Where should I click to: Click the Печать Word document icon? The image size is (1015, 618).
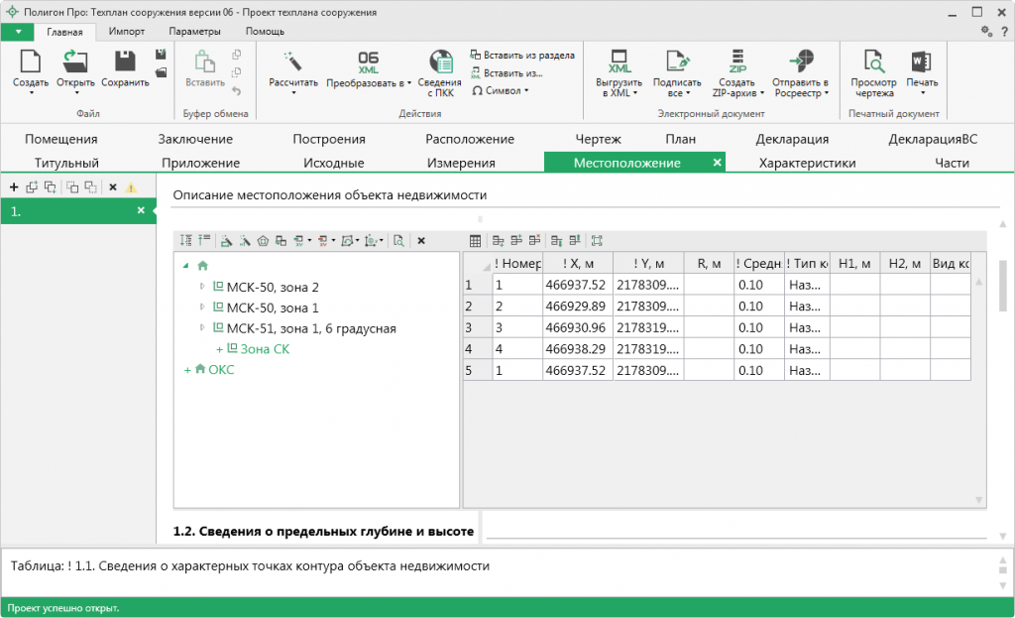[x=921, y=62]
